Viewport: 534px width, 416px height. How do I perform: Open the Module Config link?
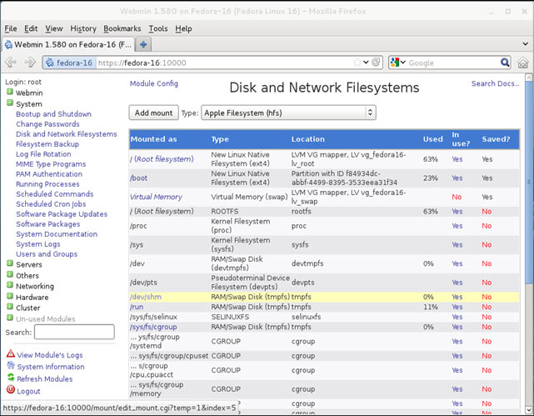point(153,83)
